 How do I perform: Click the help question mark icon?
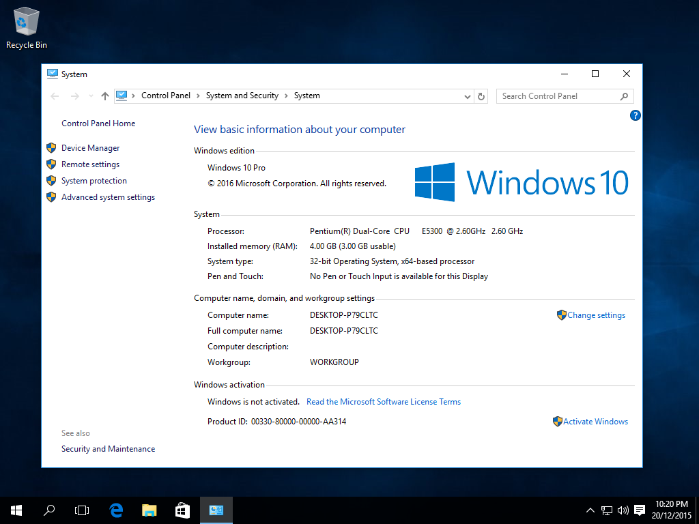coord(636,115)
